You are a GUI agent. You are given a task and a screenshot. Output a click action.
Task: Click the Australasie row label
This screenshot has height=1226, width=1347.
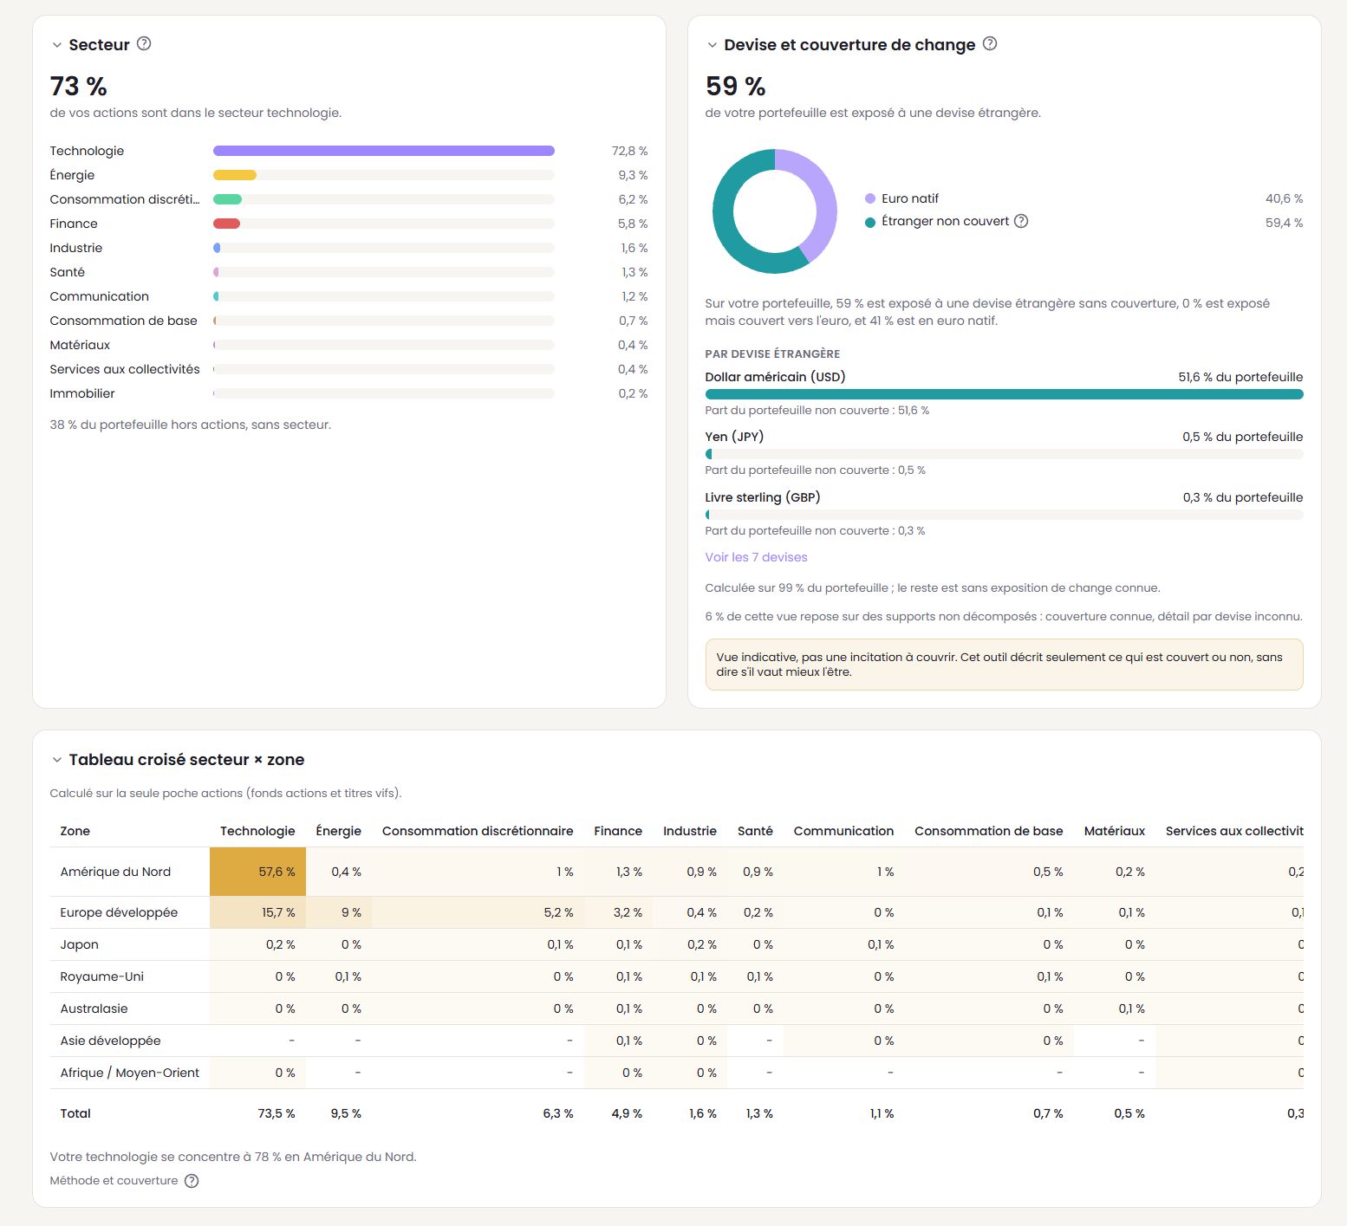click(94, 1009)
